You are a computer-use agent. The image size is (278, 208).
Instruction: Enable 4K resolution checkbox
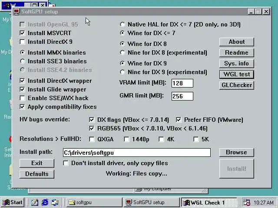(x=161, y=140)
